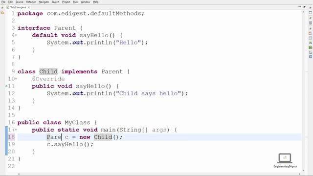Restore the minimized left view stack

coord(2,8)
